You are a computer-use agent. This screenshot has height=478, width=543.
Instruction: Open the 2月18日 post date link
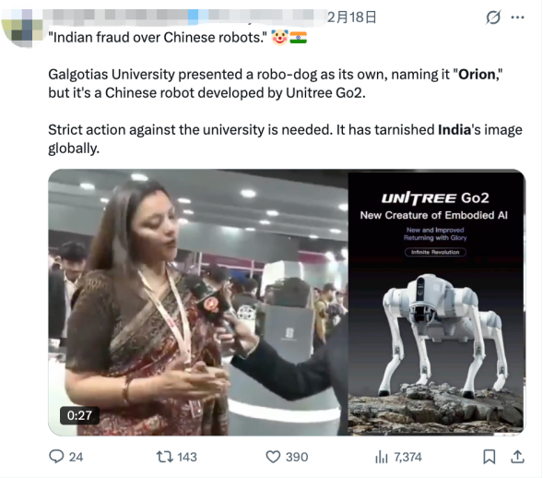point(351,18)
